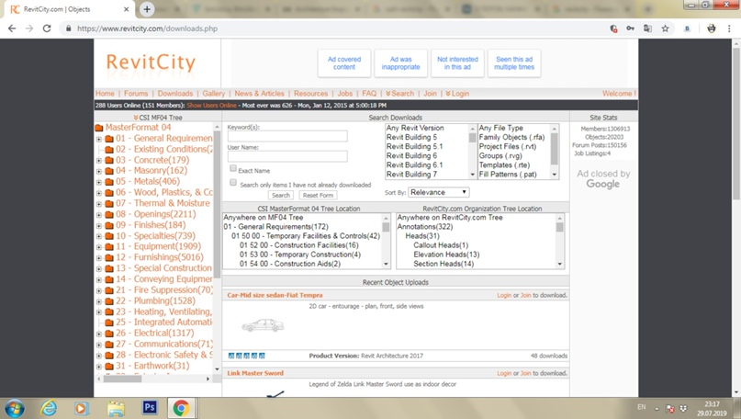Bookmark page with star icon

[x=666, y=28]
